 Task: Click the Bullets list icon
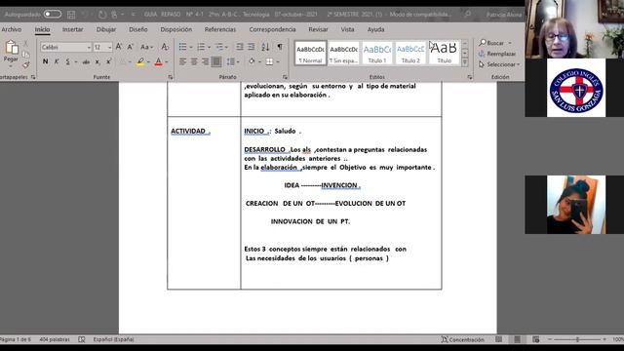[x=182, y=47]
